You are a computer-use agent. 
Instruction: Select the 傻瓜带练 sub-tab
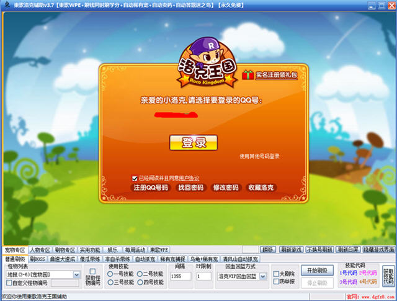[x=90, y=259]
